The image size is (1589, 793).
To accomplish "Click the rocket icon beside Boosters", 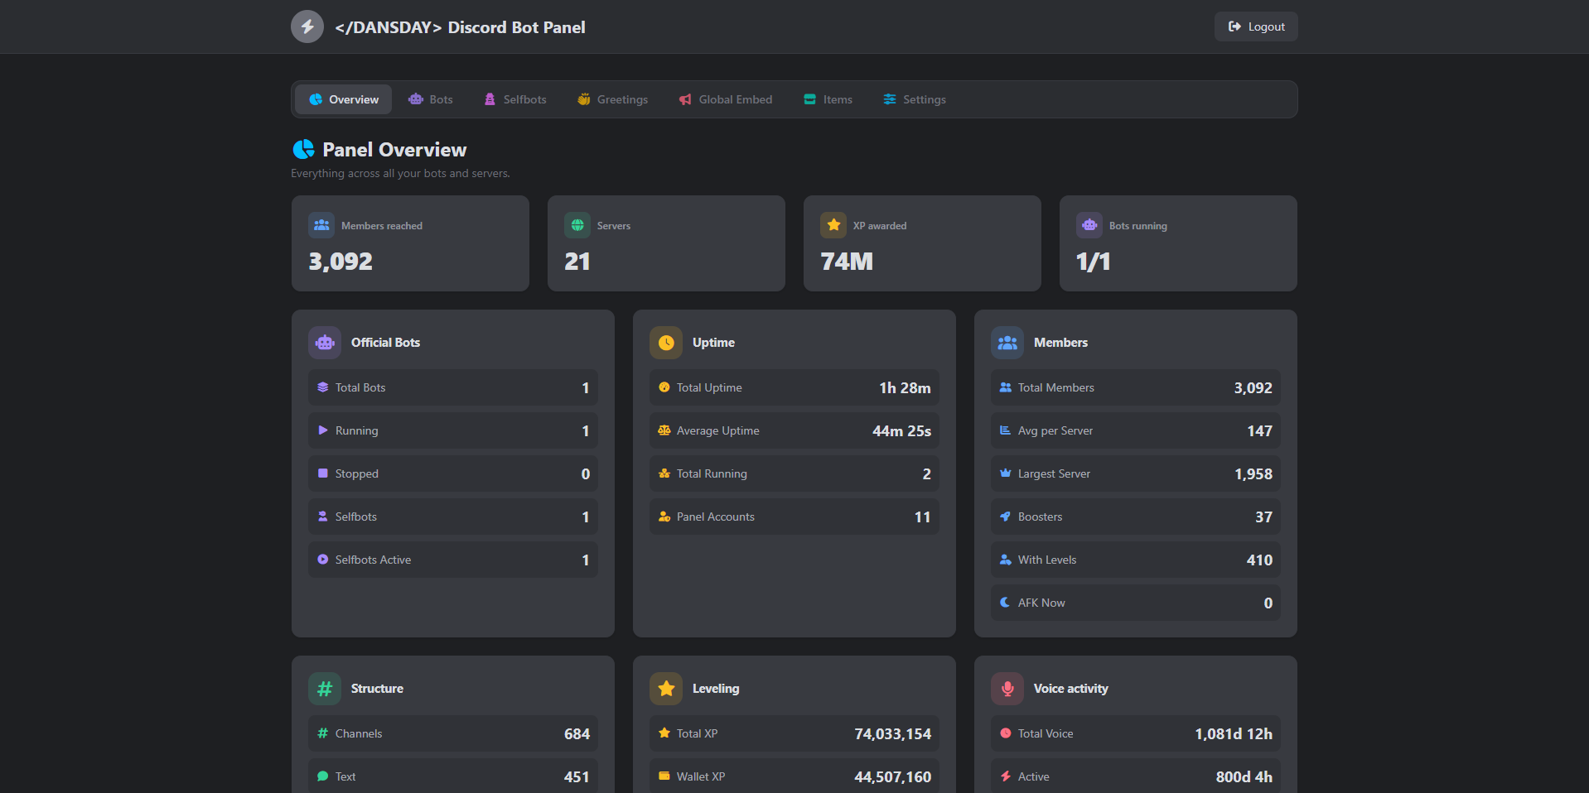I will [1006, 517].
